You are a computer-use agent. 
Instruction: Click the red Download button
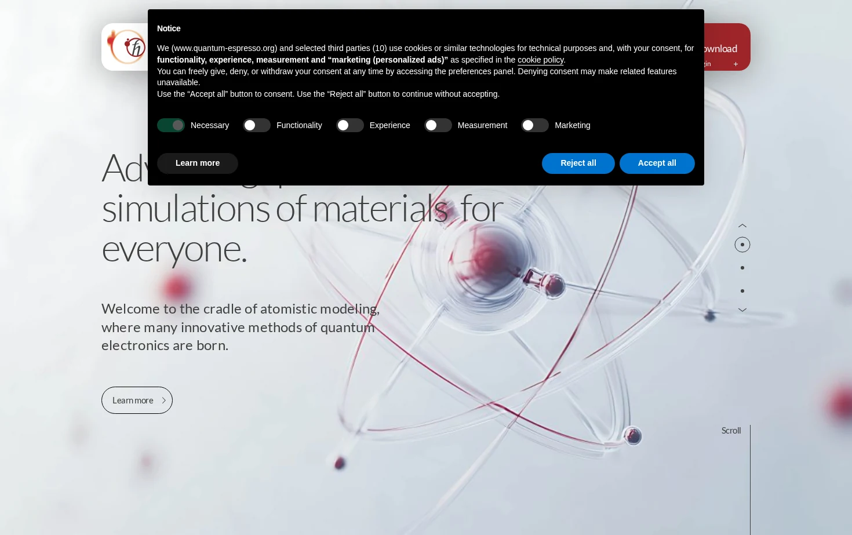tap(727, 47)
